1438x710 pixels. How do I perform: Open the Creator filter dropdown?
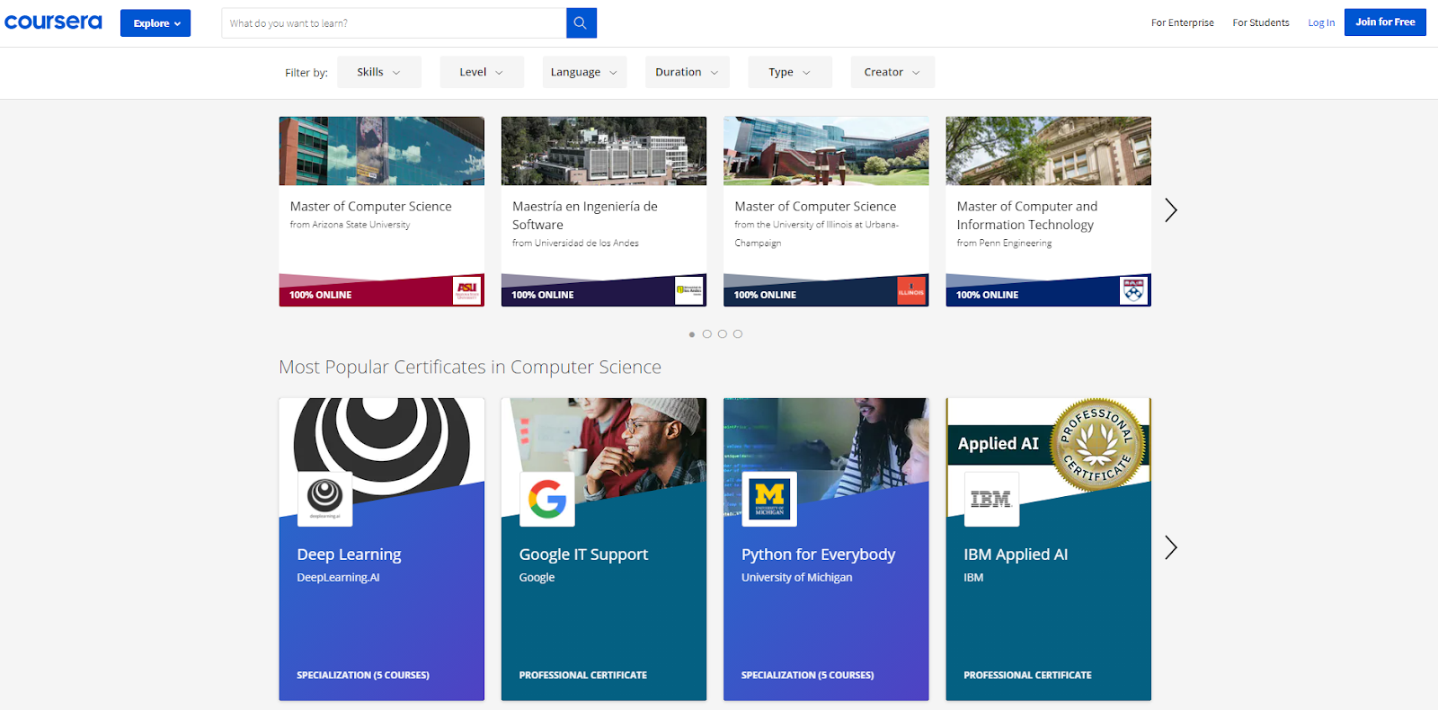[x=892, y=72]
